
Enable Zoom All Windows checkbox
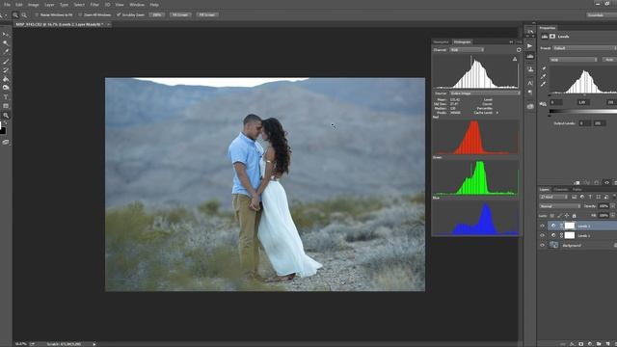80,15
